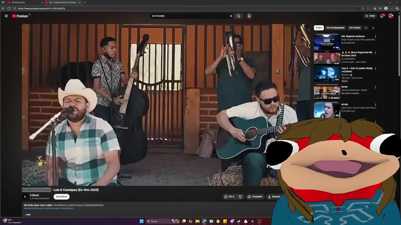This screenshot has width=401, height=225.
Task: Open the Crear create menu
Action: click(x=370, y=16)
